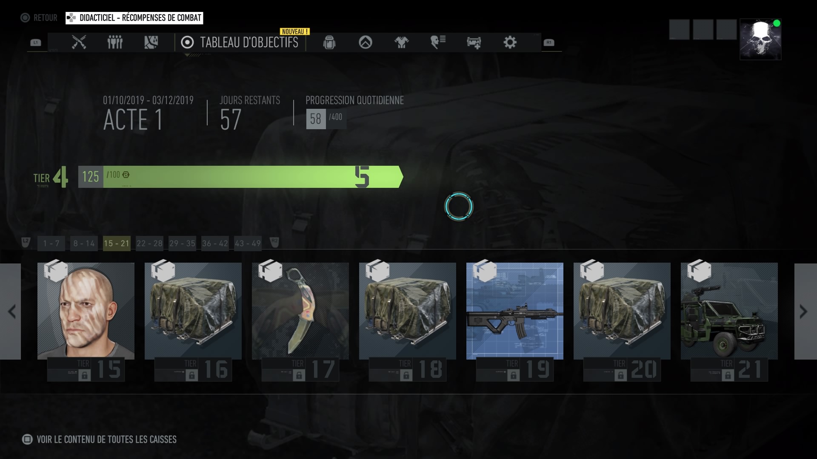
Task: Select the Tier 19 rifle blueprint reward
Action: [x=515, y=311]
